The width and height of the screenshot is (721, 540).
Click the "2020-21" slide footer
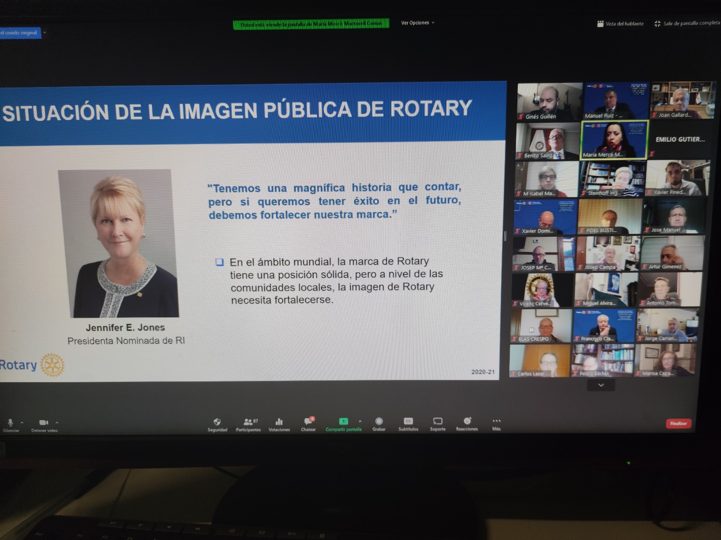pos(483,372)
